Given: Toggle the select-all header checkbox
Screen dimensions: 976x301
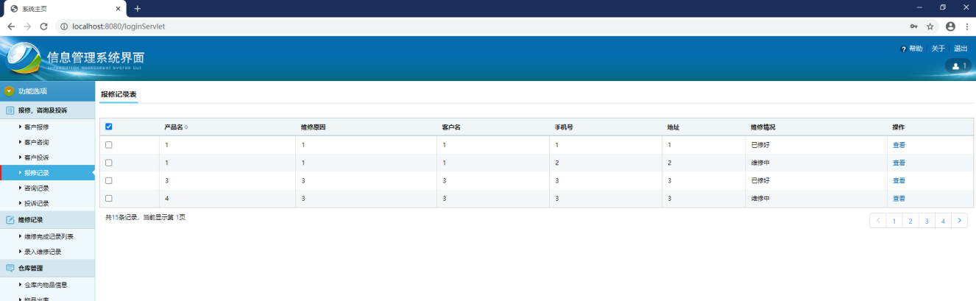Looking at the screenshot, I should point(109,127).
